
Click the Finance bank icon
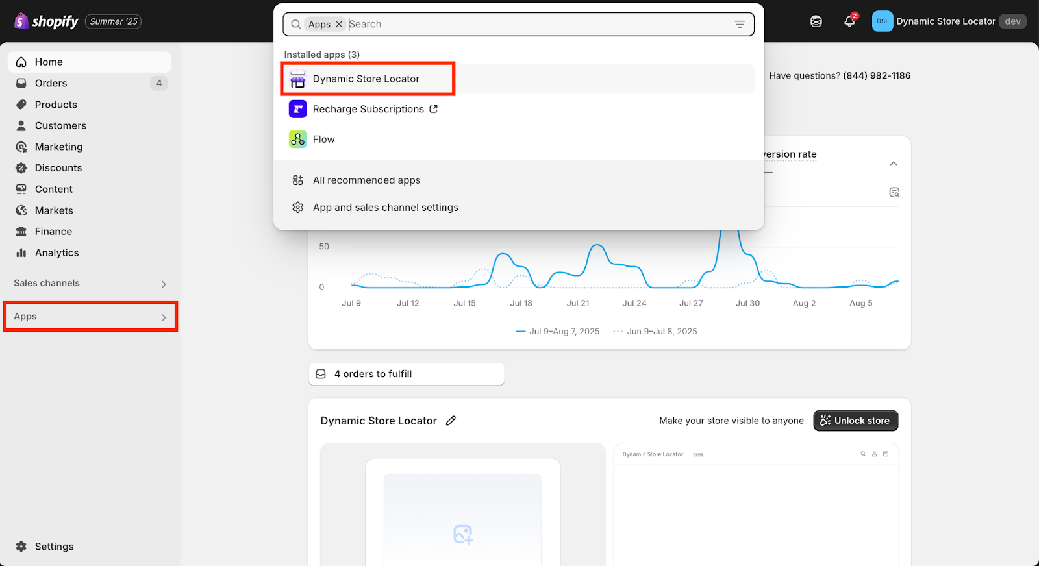(21, 231)
